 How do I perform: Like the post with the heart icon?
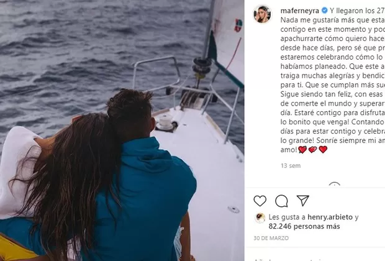click(x=260, y=201)
